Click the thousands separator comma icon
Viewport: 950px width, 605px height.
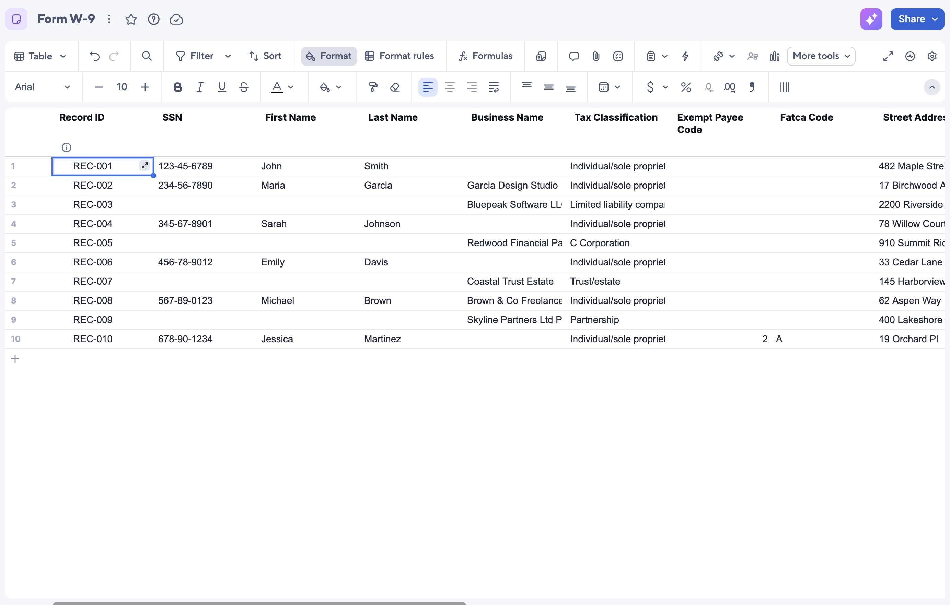[752, 87]
